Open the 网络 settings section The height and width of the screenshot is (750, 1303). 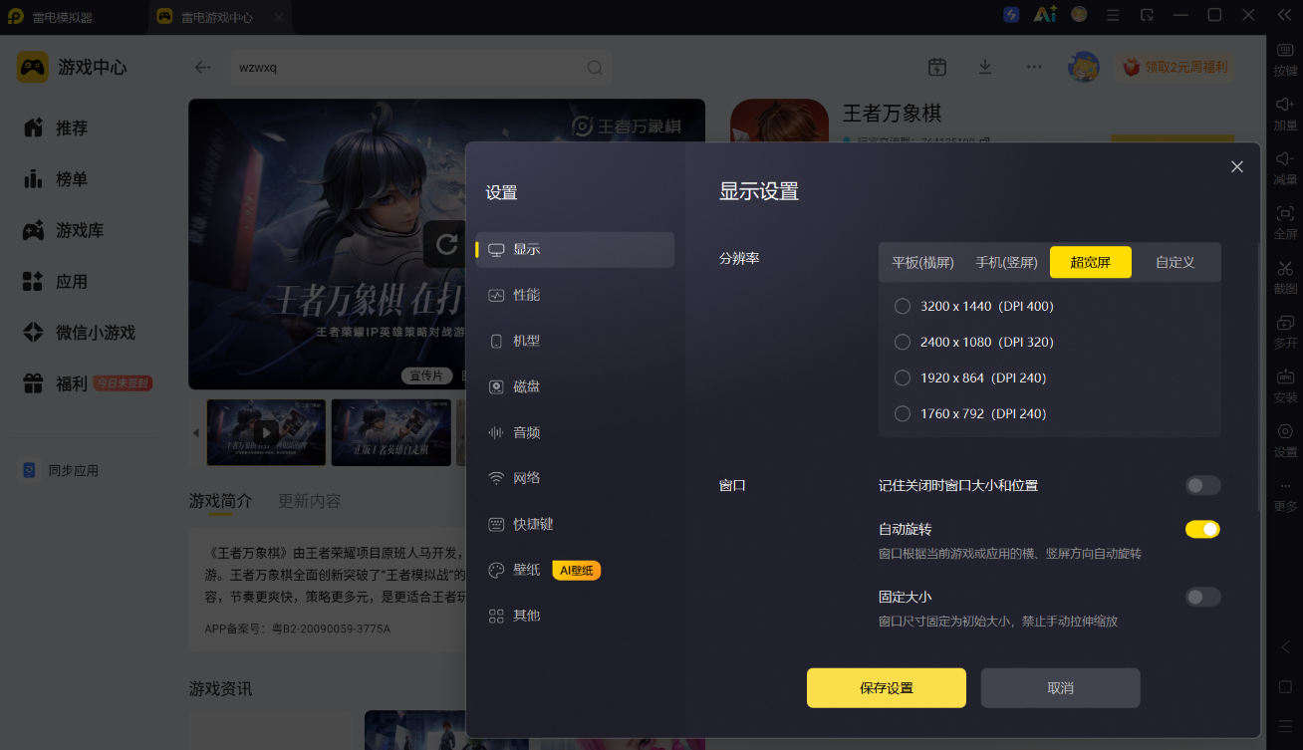click(x=575, y=478)
